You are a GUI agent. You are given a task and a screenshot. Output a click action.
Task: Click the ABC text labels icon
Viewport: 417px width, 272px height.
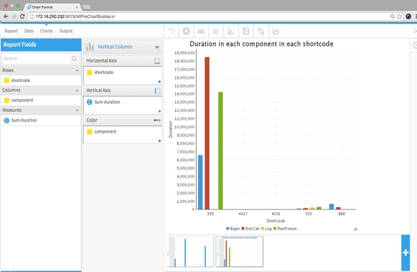201,31
